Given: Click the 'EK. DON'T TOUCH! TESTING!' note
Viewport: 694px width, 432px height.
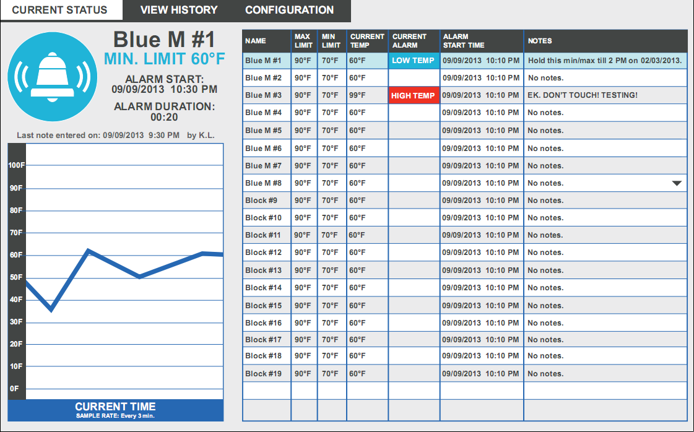Looking at the screenshot, I should tap(582, 95).
